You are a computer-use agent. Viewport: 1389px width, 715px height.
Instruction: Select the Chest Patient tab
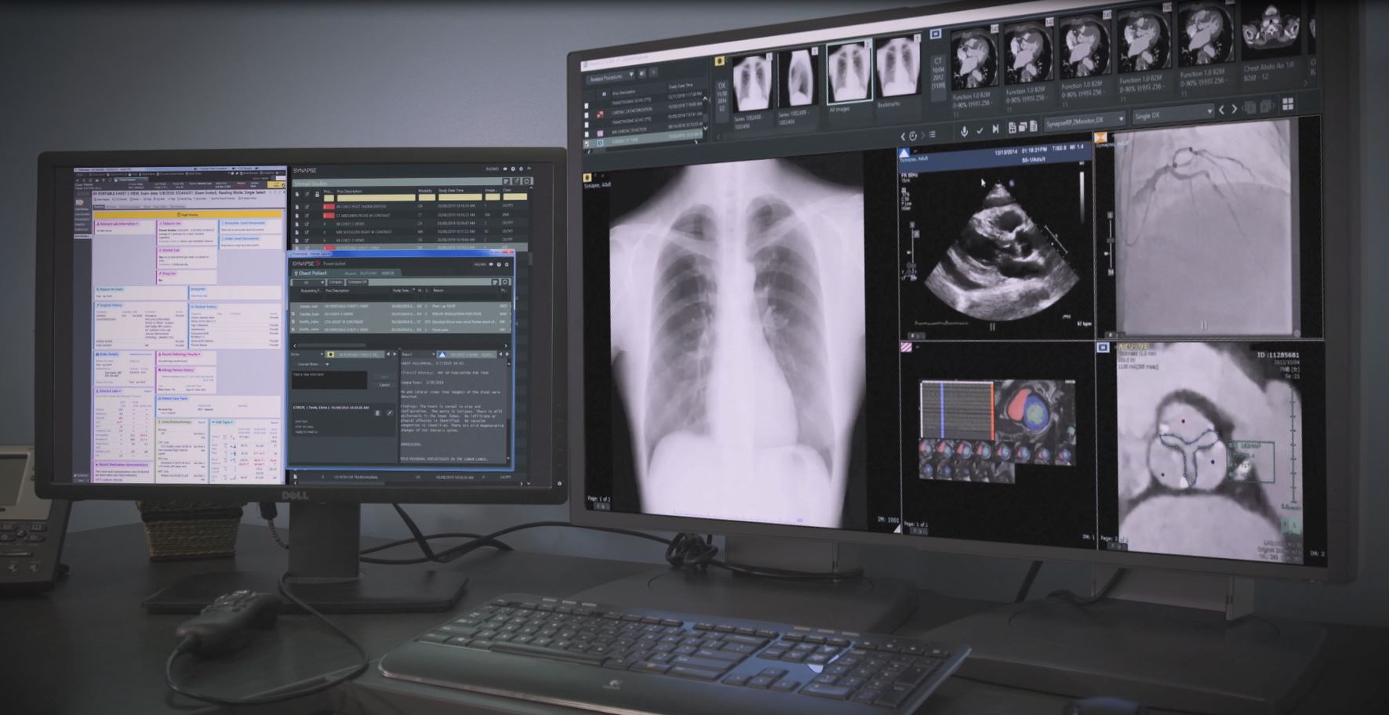pos(346,274)
